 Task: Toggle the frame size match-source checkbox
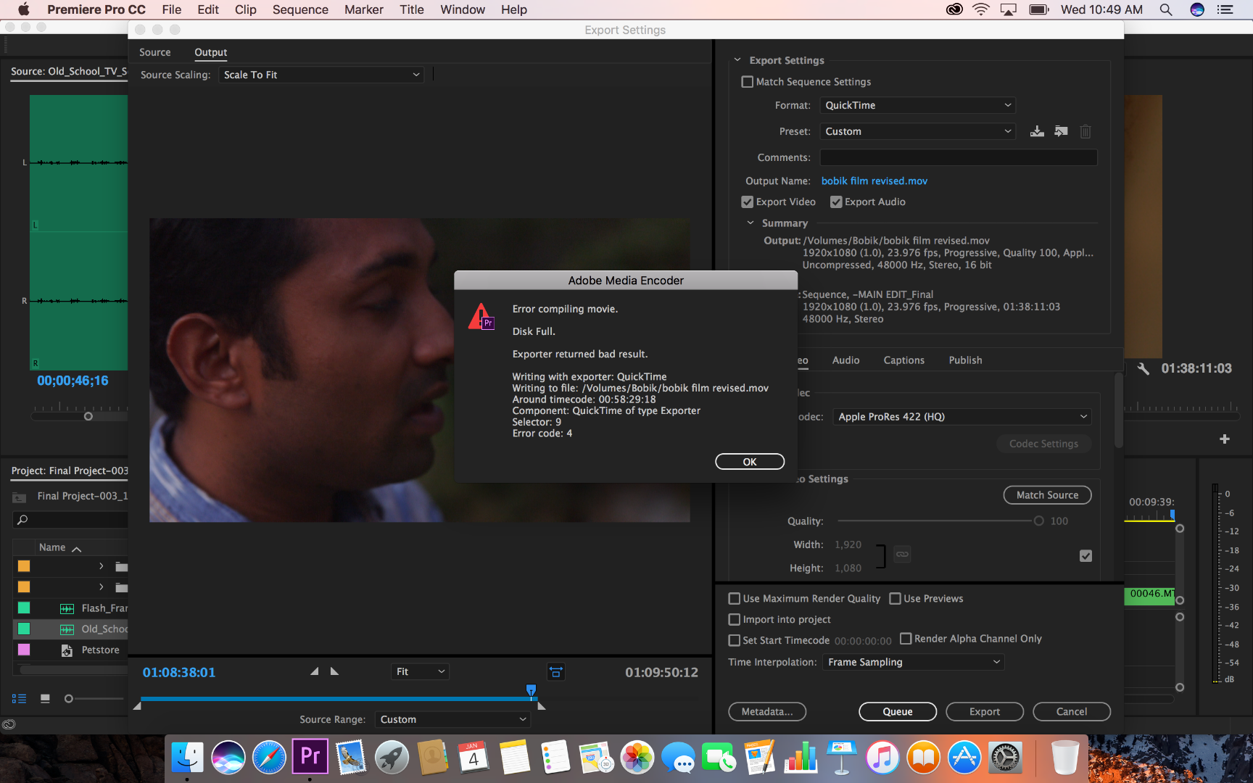[x=1085, y=555]
